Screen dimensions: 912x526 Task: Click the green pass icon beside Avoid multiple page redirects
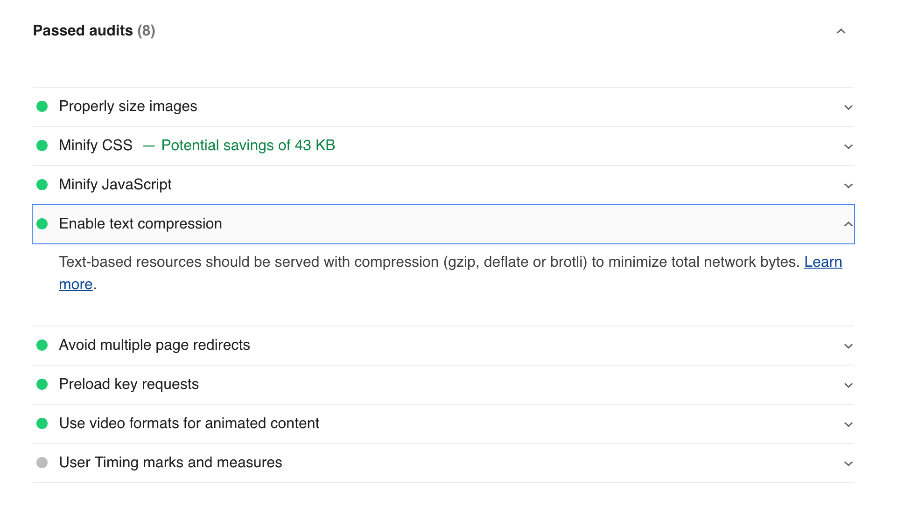point(42,346)
